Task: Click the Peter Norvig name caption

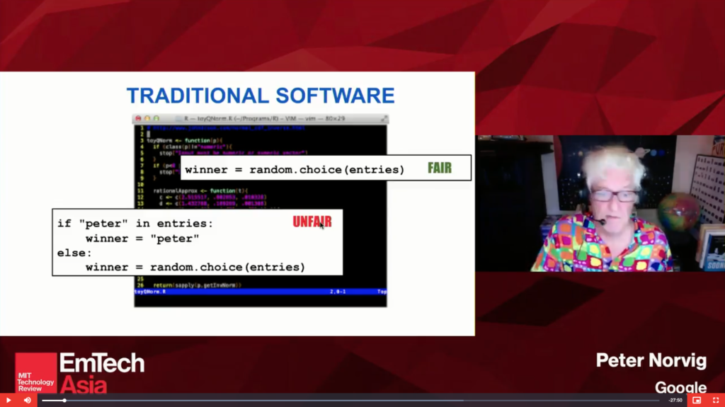Action: pos(651,360)
